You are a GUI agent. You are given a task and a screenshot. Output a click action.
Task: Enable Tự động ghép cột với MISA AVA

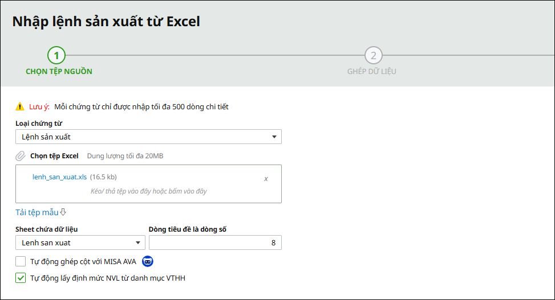click(x=21, y=261)
